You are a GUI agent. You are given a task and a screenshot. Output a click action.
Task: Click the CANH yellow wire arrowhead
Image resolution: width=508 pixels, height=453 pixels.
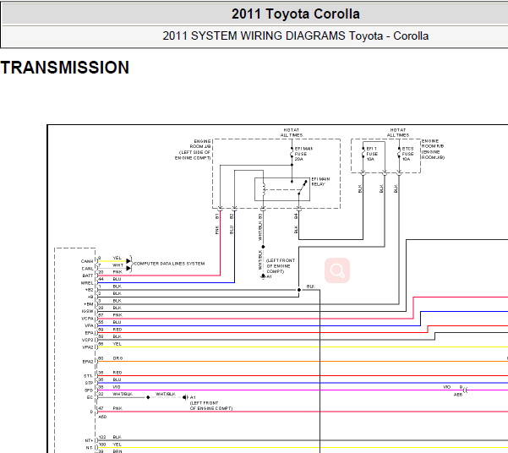pos(128,261)
